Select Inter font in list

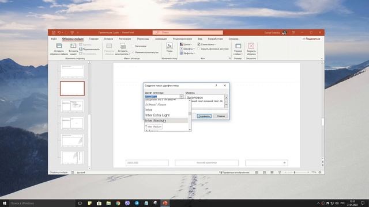[167, 110]
